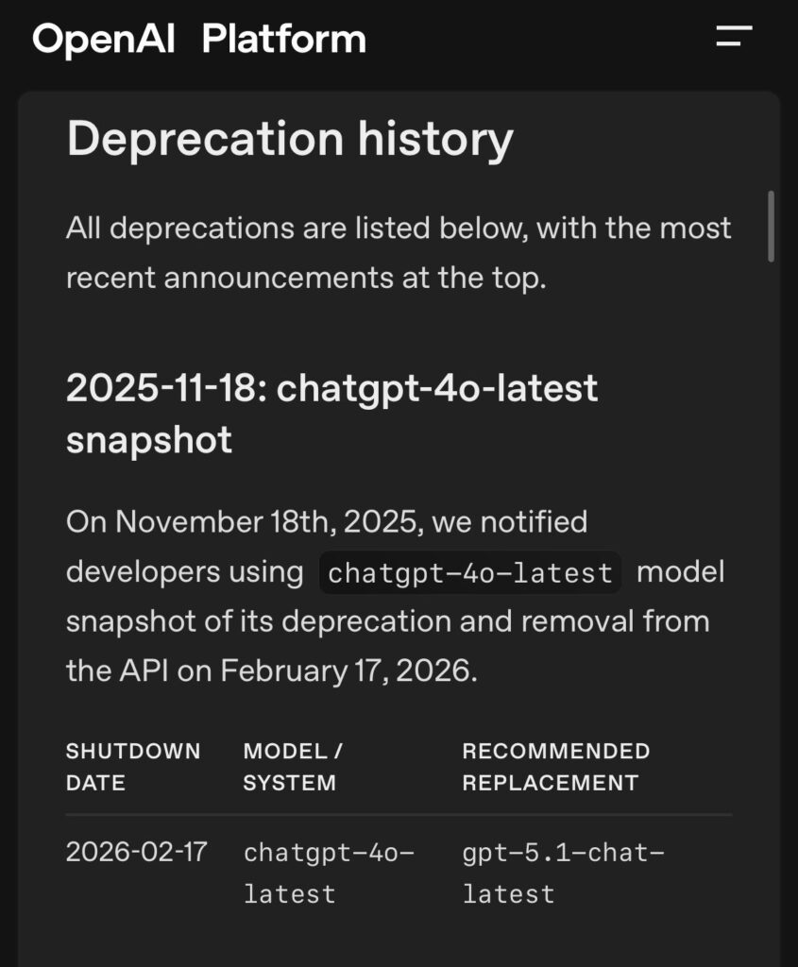Click the table header divider line
The image size is (798, 967).
[399, 815]
